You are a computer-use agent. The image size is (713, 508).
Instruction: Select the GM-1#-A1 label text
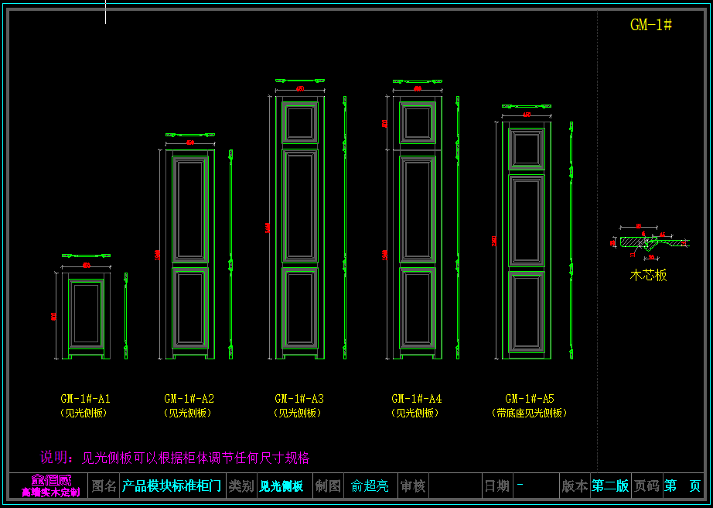click(x=85, y=399)
